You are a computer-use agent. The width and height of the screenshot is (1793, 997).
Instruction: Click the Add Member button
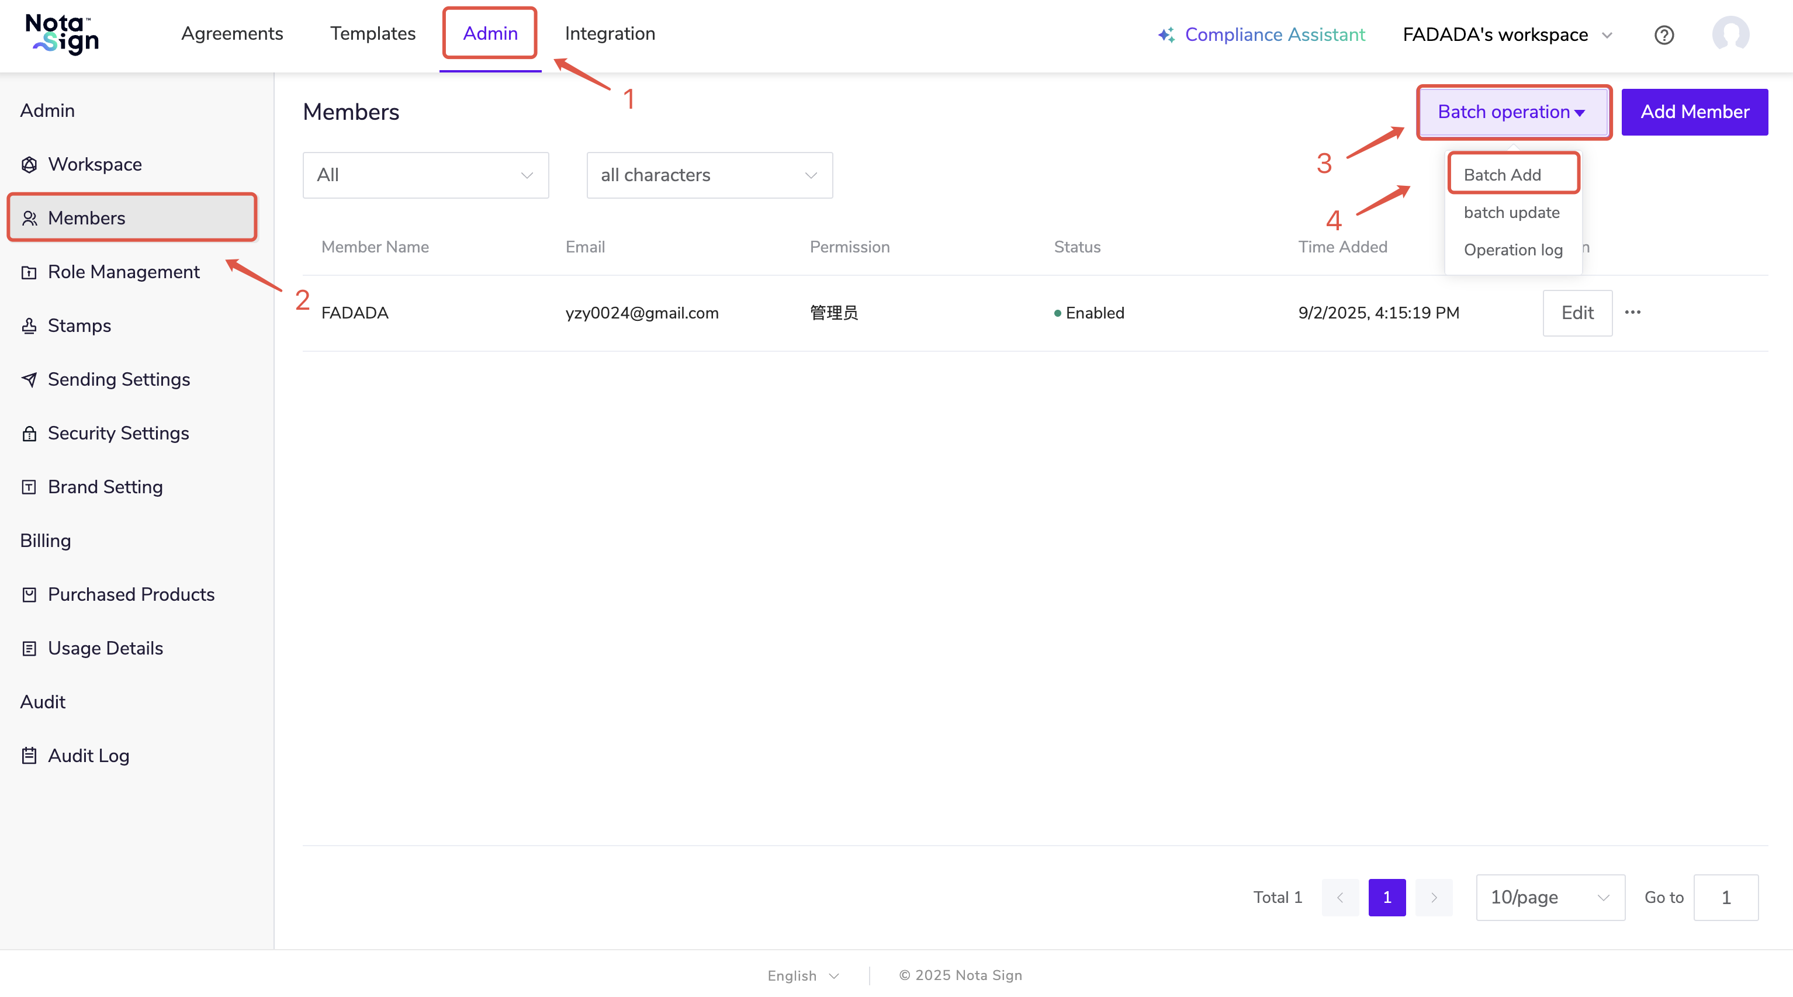pyautogui.click(x=1694, y=112)
